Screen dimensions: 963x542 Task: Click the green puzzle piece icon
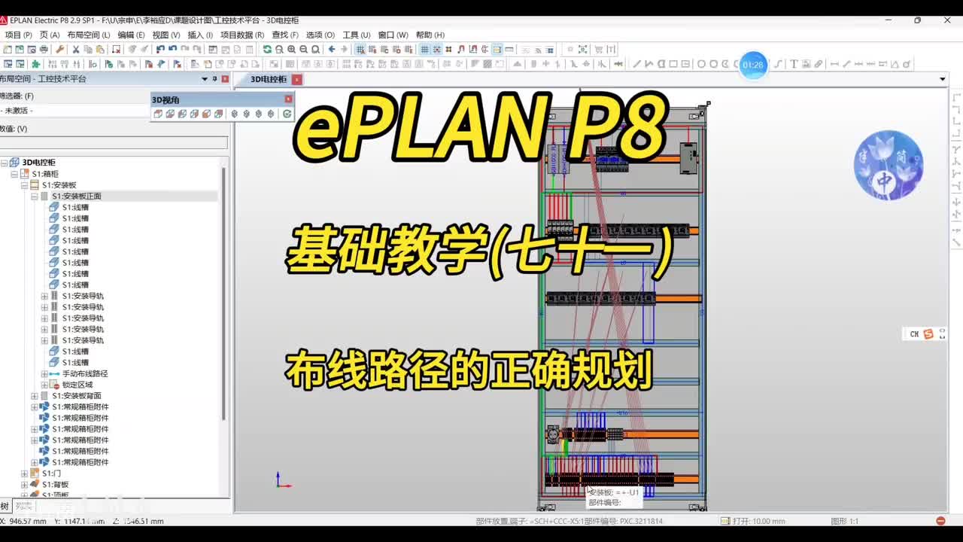click(x=35, y=64)
